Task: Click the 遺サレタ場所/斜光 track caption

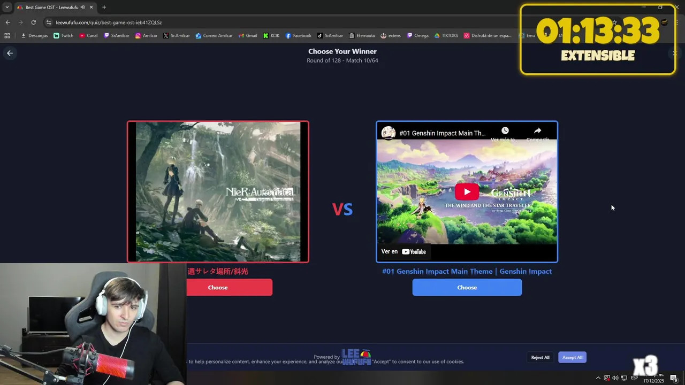Action: 218,271
